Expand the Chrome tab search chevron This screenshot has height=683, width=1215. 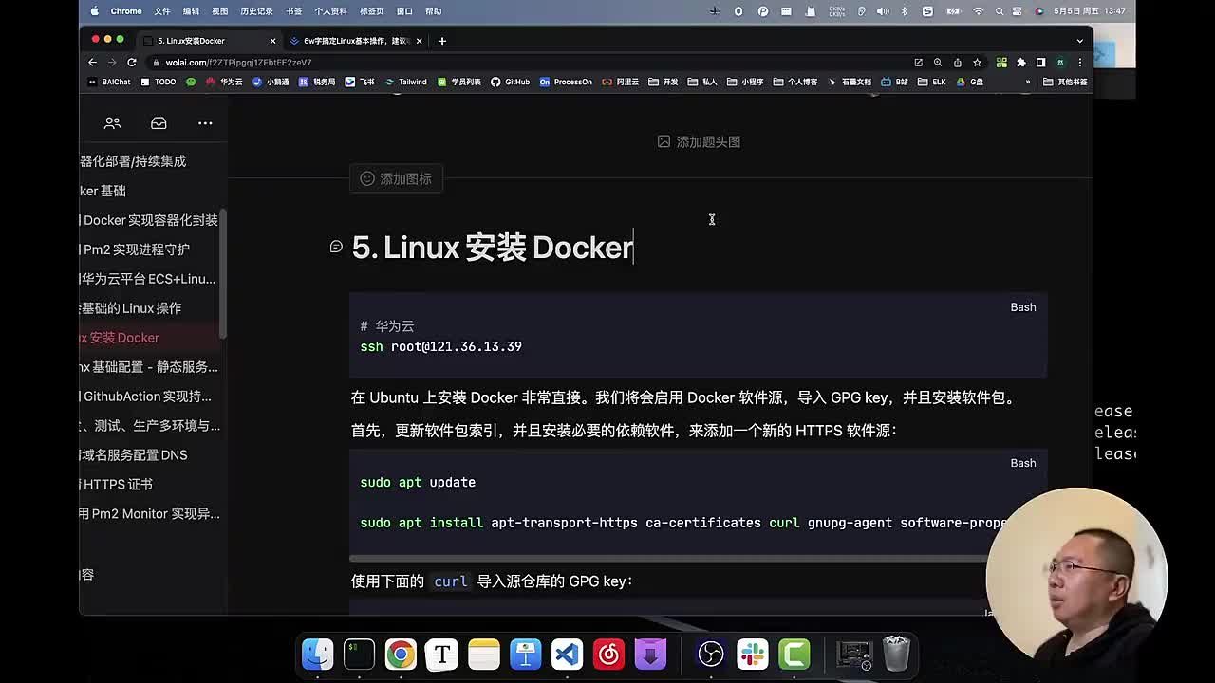1079,41
